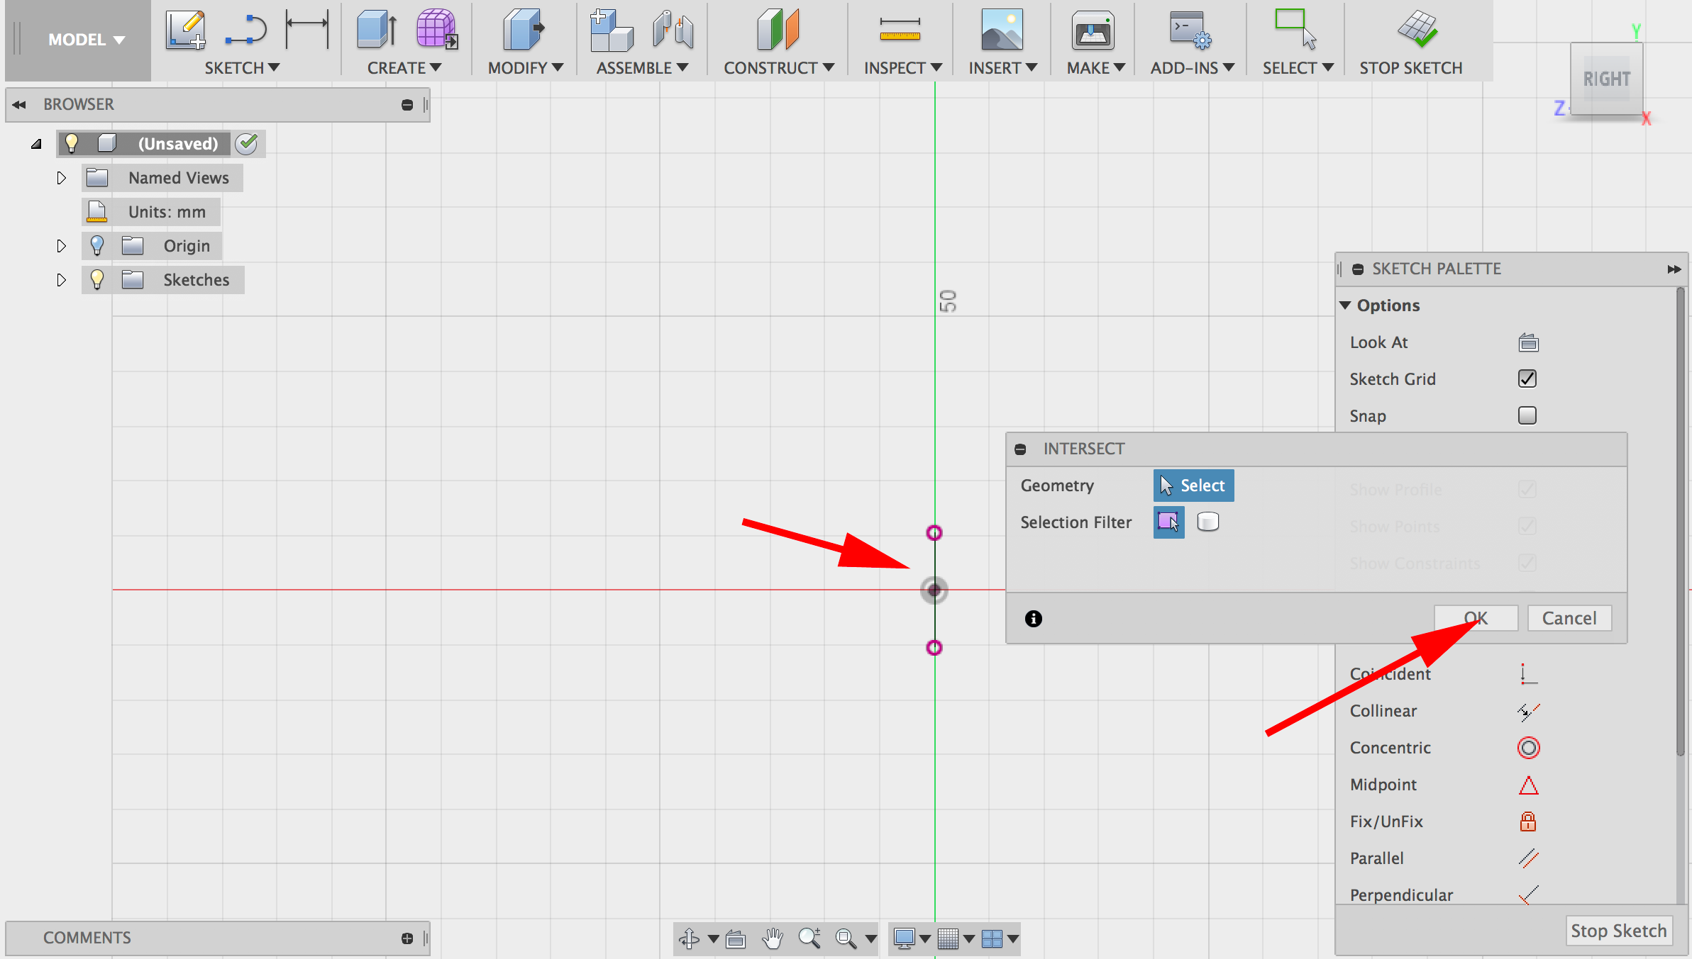Choose the New Component assemble icon

tap(611, 30)
